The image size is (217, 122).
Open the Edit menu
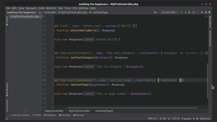click(x=14, y=8)
